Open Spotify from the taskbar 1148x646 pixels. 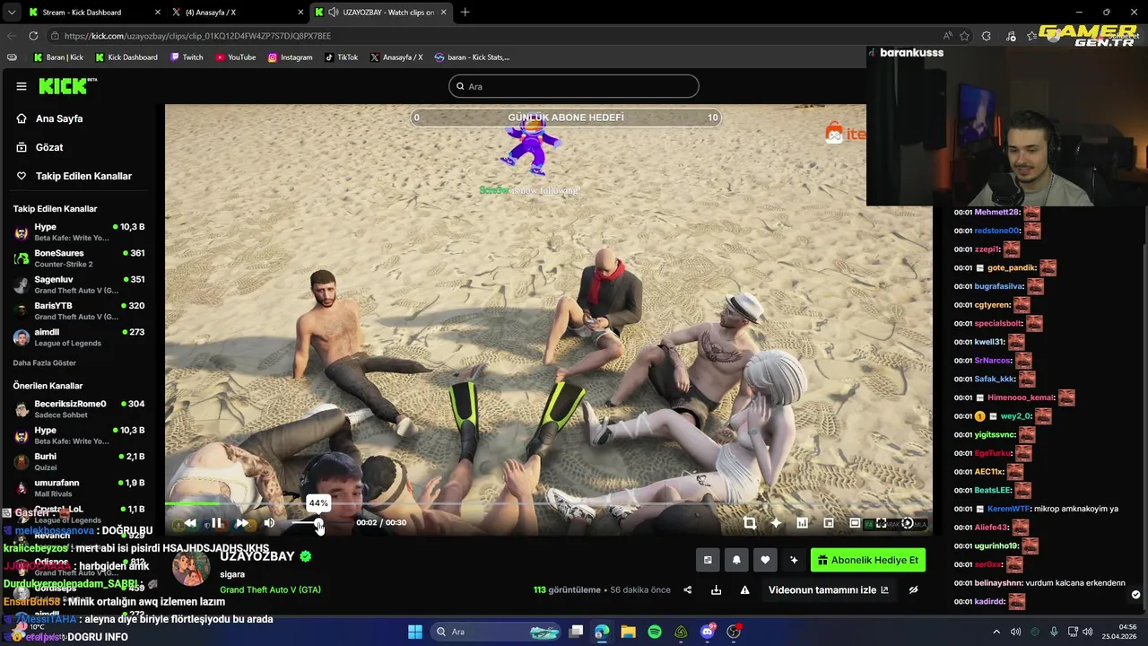coord(655,632)
